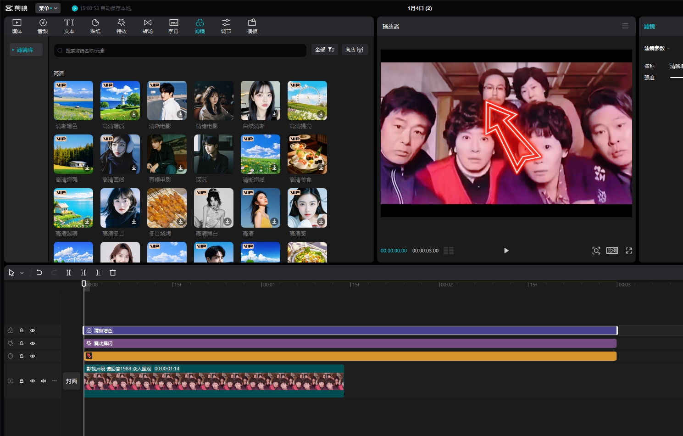Delete the selected clip
Screen dimensions: 683x436
click(x=113, y=273)
